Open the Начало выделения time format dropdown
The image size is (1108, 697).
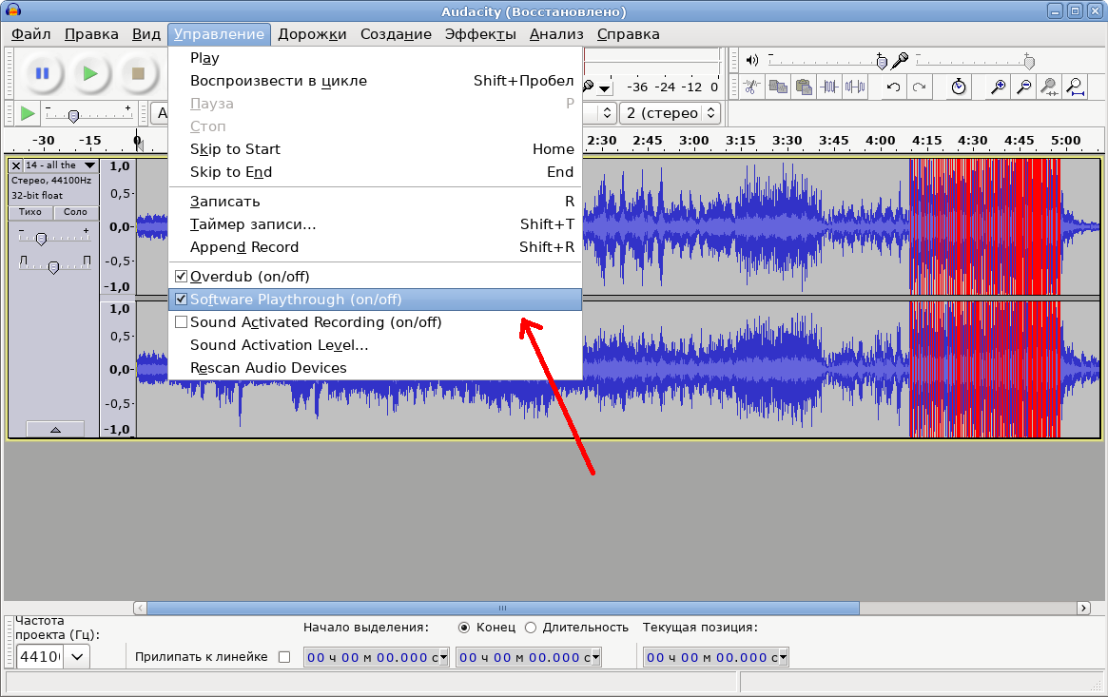click(x=443, y=657)
